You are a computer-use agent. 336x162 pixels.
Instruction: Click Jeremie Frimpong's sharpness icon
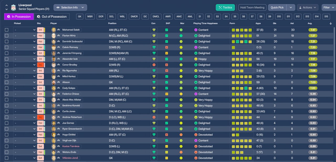pos(166,53)
